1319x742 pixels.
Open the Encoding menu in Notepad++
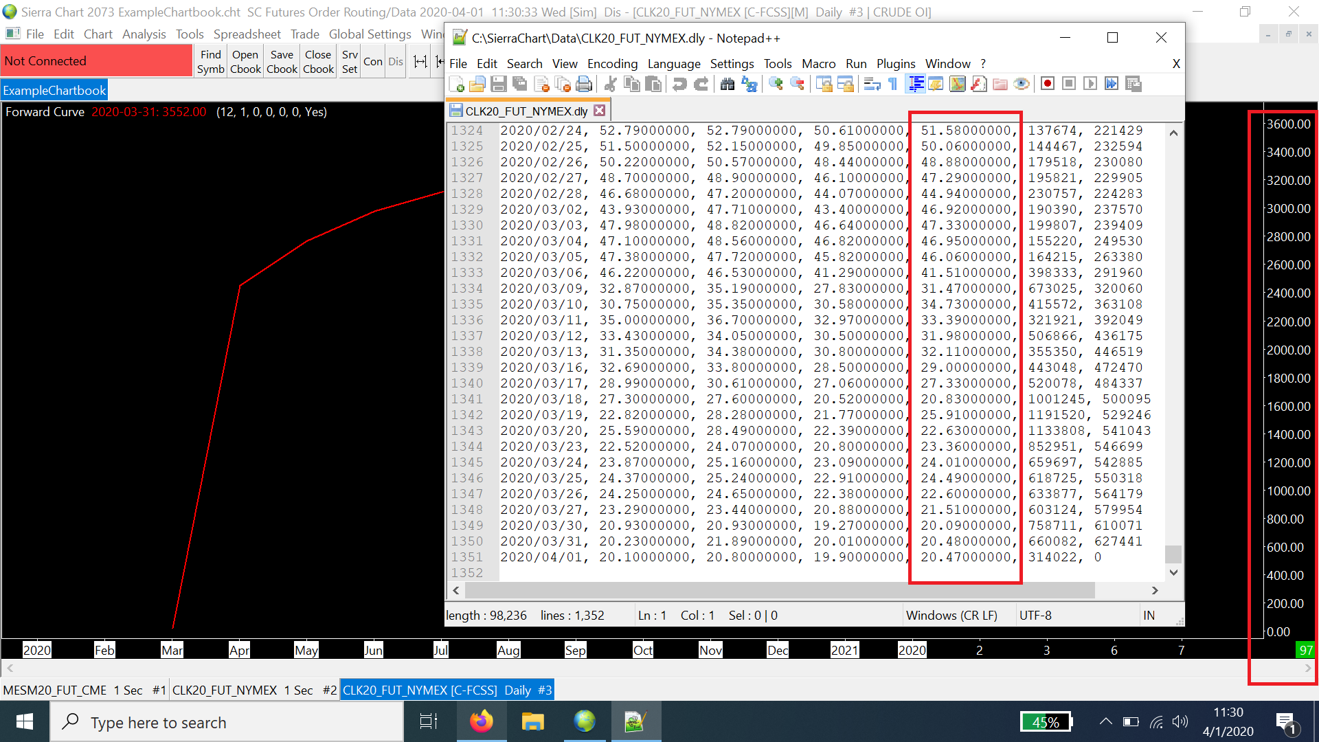click(611, 63)
